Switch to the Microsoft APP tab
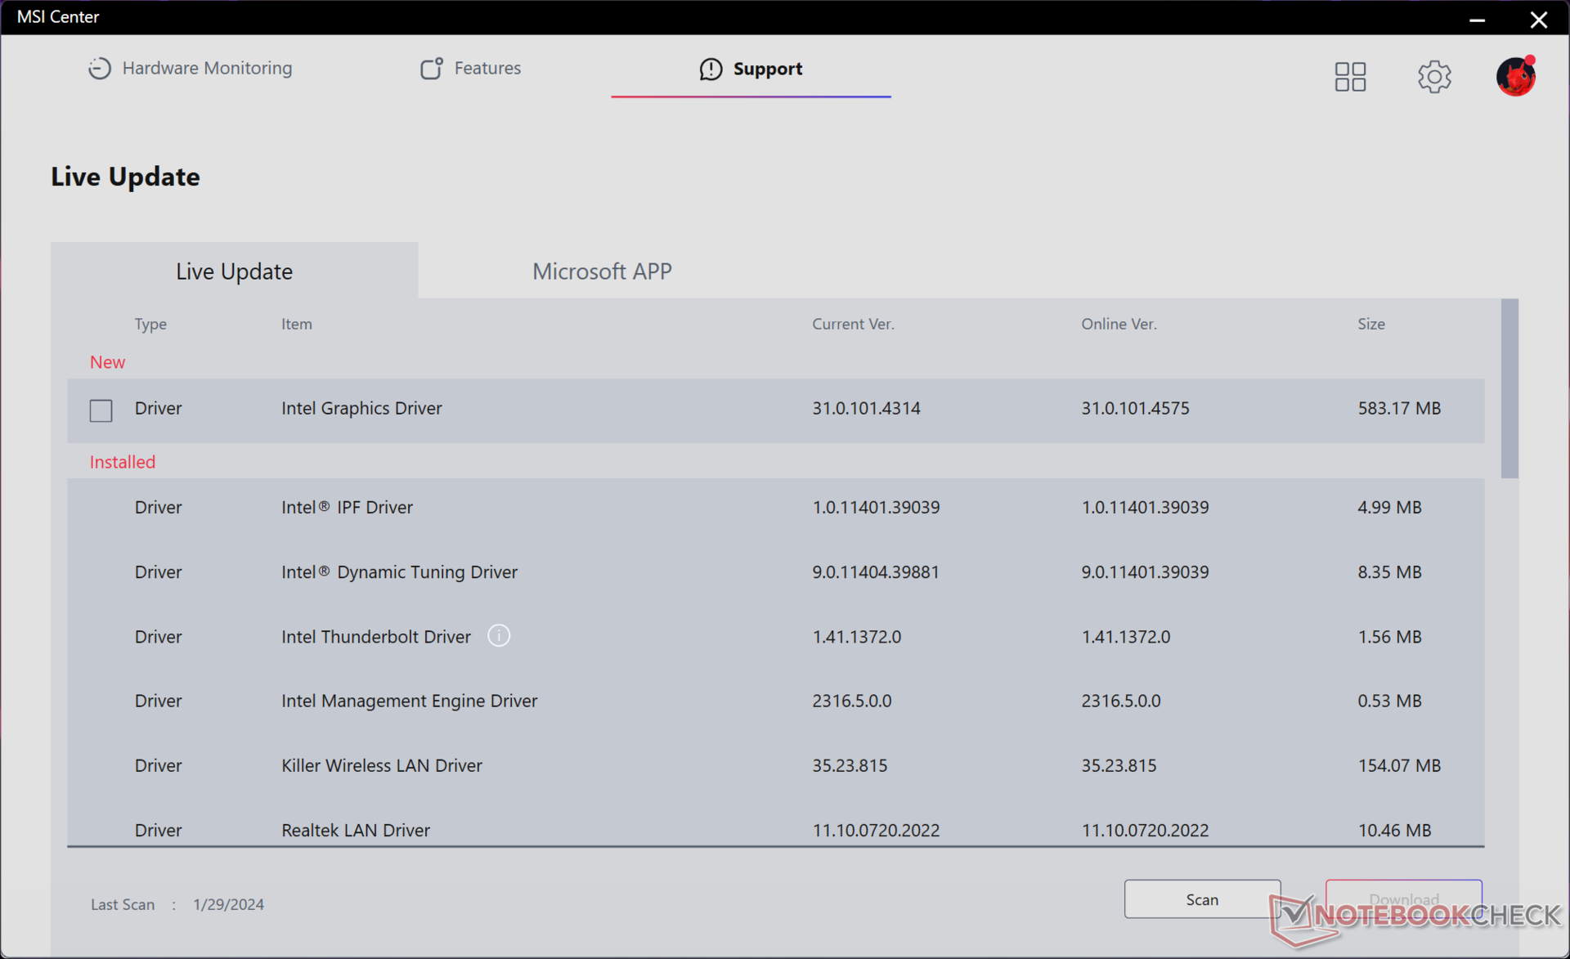Screen dimensions: 1570x959 pos(602,271)
